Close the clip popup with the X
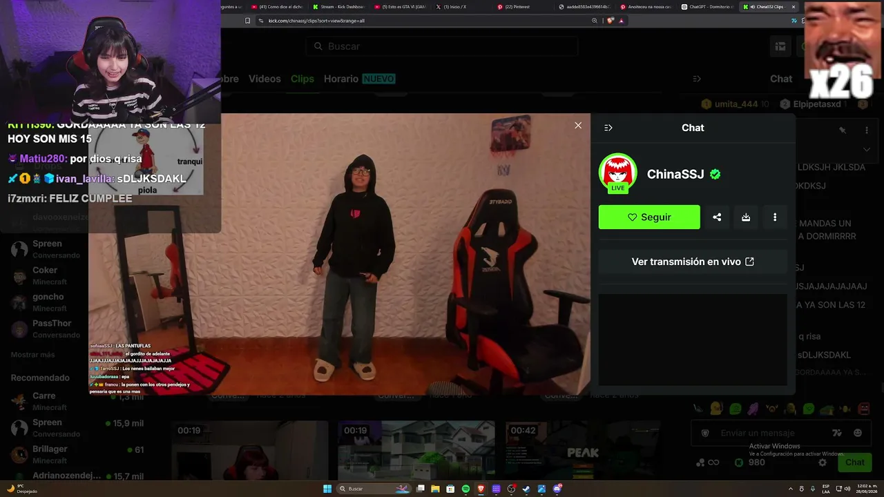This screenshot has height=497, width=884. pos(578,126)
